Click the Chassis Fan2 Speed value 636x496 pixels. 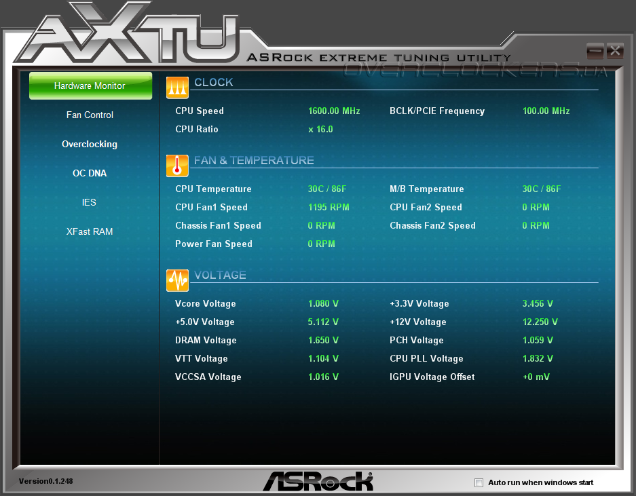tap(536, 225)
